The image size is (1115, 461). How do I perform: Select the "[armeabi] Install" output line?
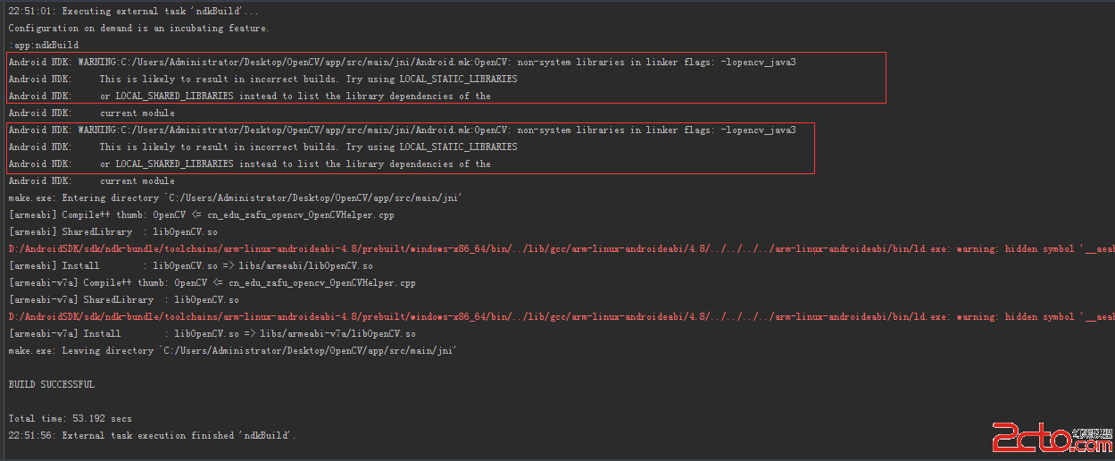[190, 266]
